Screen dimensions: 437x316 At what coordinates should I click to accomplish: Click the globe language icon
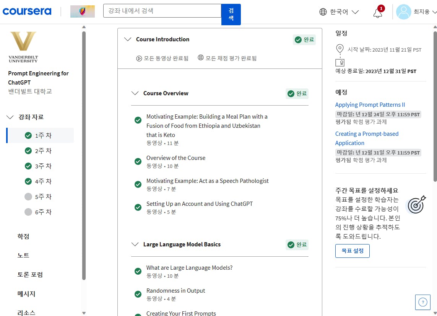pyautogui.click(x=323, y=12)
